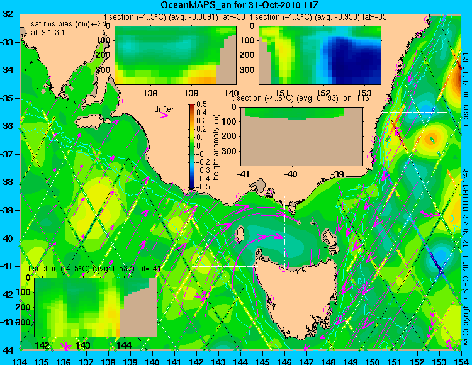This screenshot has width=472, height=365.
Task: Click the magenta drifter arrow legend symbol
Action: (x=164, y=115)
